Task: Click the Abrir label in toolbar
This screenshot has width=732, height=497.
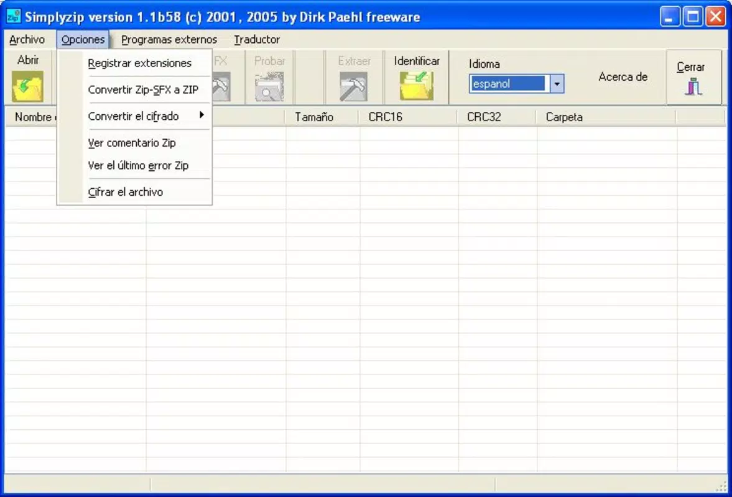Action: click(x=28, y=60)
